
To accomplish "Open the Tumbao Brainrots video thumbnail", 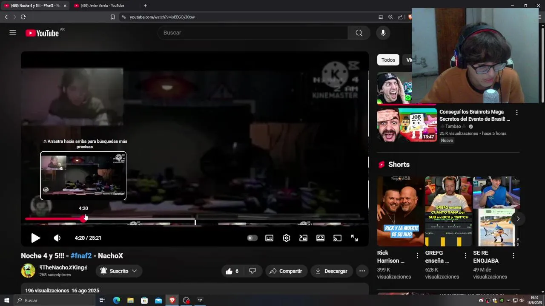I will (407, 125).
